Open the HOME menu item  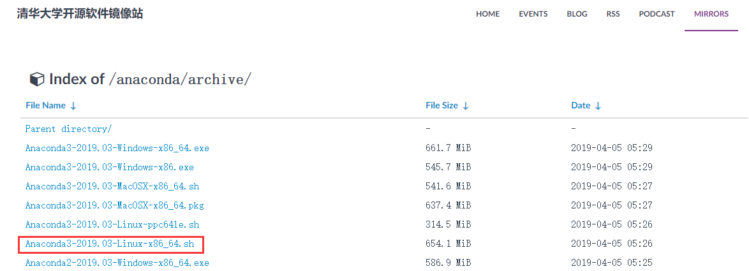(487, 14)
